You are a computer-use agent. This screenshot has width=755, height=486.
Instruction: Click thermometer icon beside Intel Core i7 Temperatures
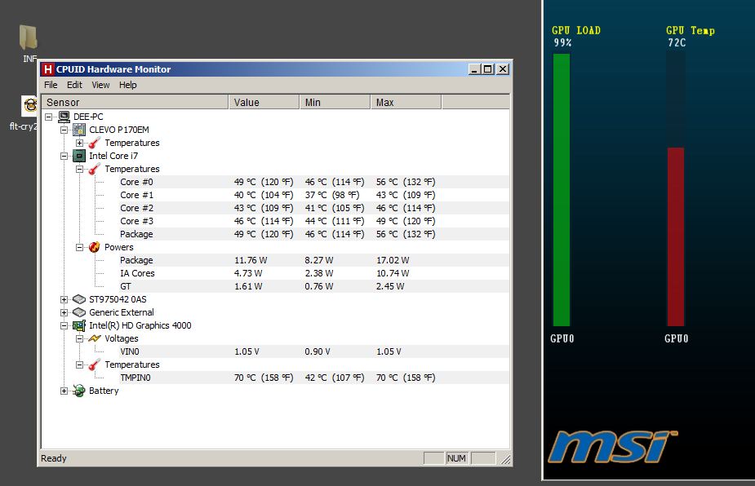coord(95,169)
